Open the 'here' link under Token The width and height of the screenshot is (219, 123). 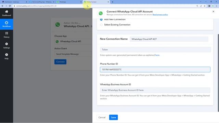(157, 55)
